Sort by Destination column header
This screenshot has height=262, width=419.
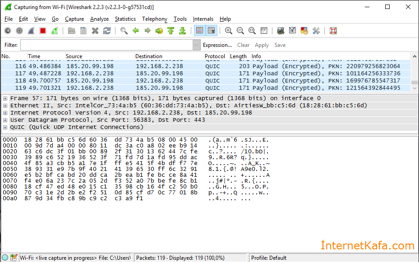169,56
